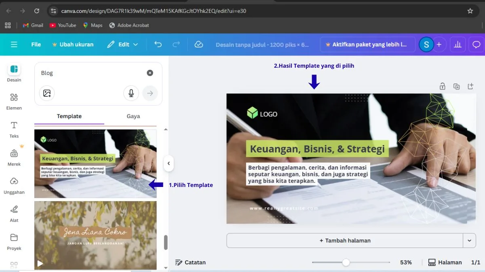Collapse the side panel with chevron
Image resolution: width=485 pixels, height=272 pixels.
(169, 164)
